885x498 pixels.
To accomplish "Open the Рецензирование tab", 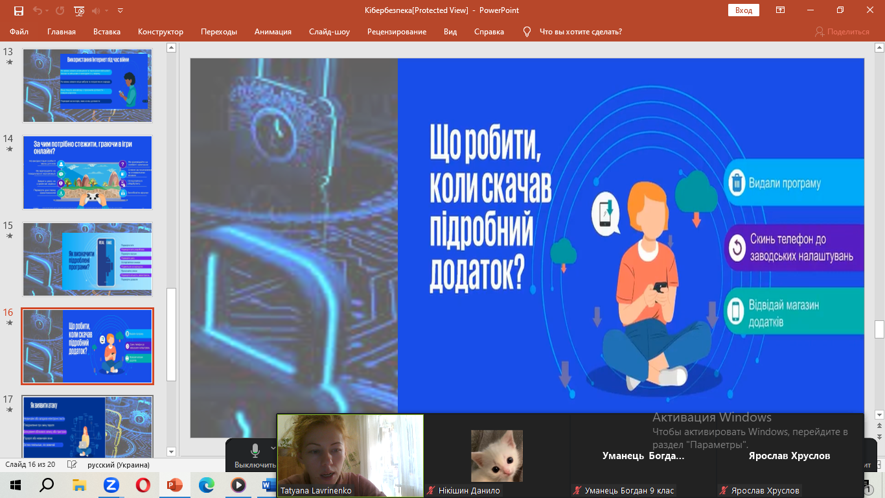I will (x=397, y=32).
